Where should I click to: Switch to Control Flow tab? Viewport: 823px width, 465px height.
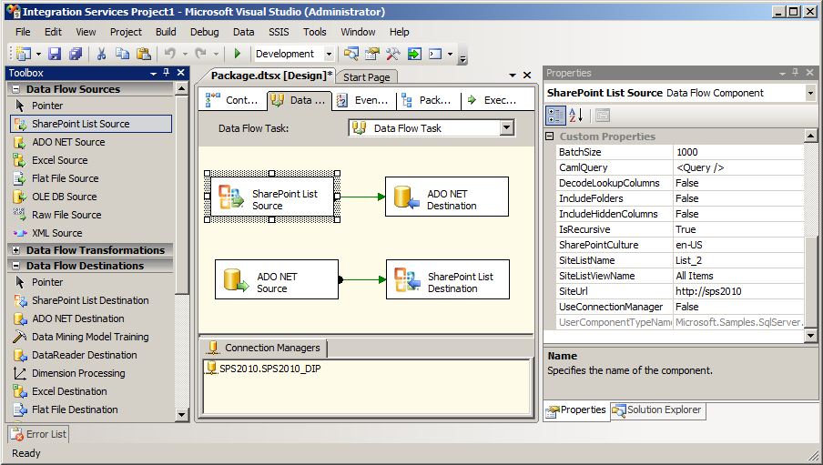tap(232, 100)
